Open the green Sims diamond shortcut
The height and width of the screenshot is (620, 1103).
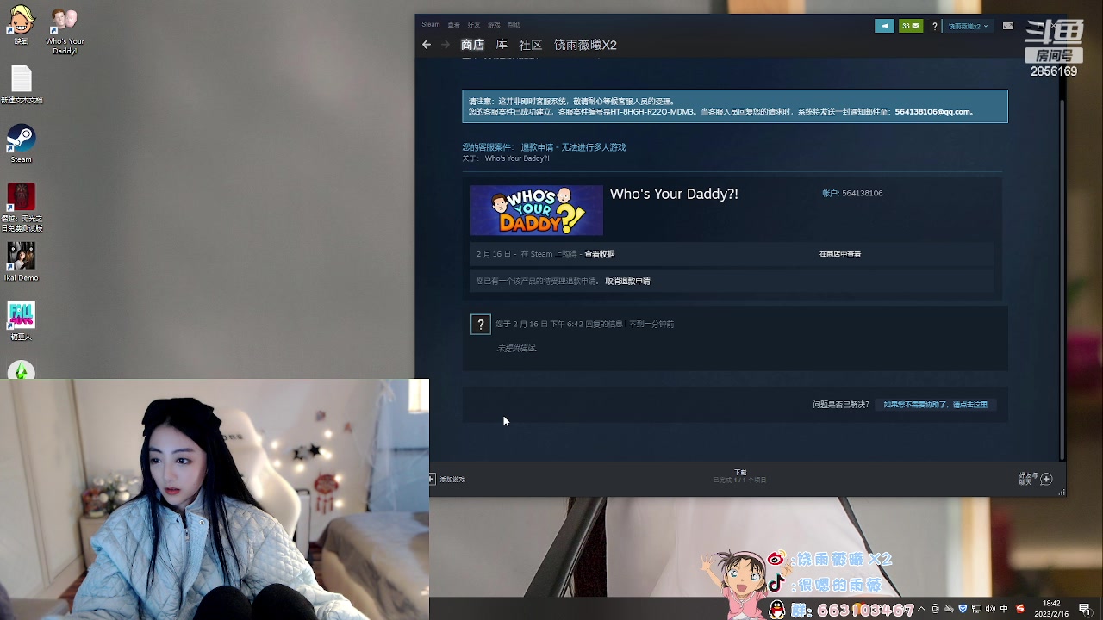(x=22, y=370)
